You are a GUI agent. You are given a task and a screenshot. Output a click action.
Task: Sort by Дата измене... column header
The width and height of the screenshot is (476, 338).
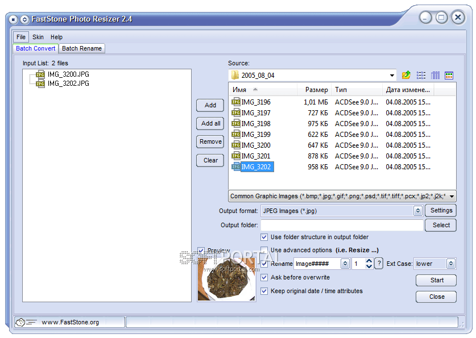pos(408,90)
